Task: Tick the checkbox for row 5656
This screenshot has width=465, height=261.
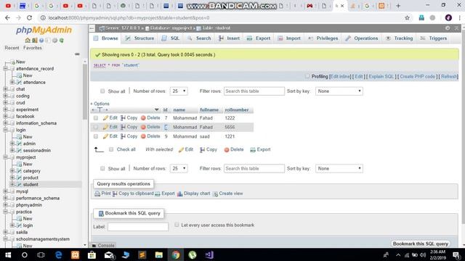Action: pyautogui.click(x=95, y=128)
